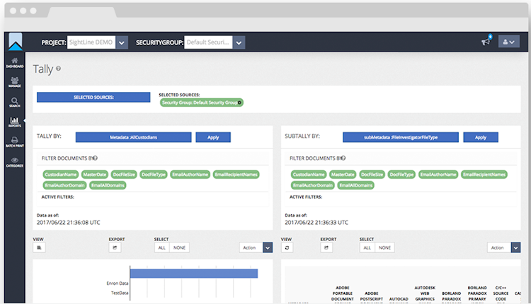Expand the Project dropdown arrow
The height and width of the screenshot is (304, 531).
point(122,42)
